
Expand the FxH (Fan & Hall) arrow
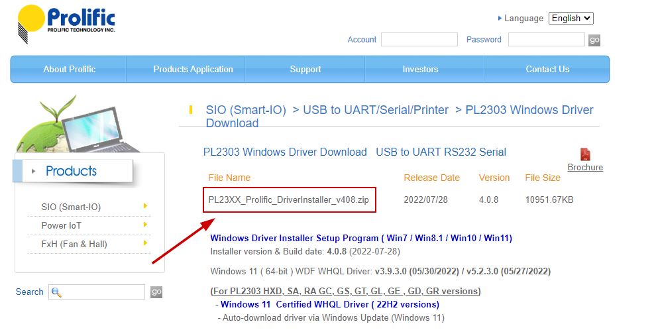point(145,243)
